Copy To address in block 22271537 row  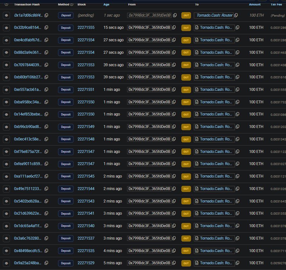click(238, 238)
